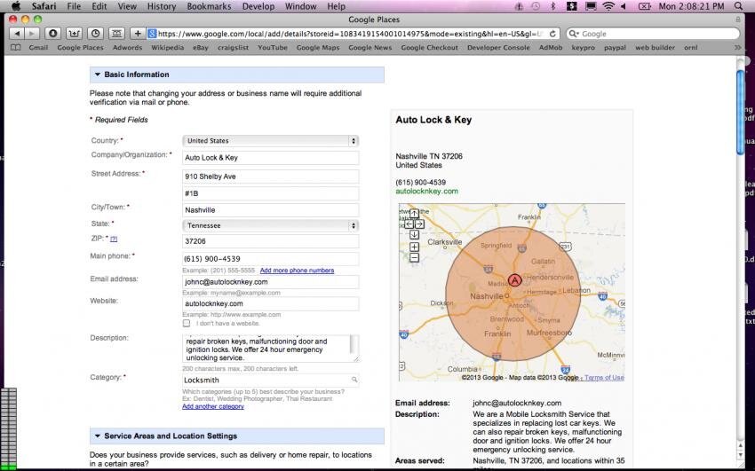Click the page vertical scrollbar thumb
755x471 pixels.
pos(740,113)
